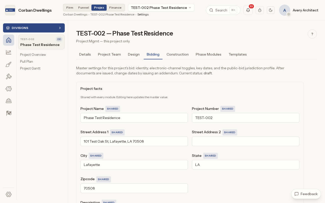Screen dimensions: 325x203
Task: Click the Corban Dwellings logo icon
Action: click(10, 10)
